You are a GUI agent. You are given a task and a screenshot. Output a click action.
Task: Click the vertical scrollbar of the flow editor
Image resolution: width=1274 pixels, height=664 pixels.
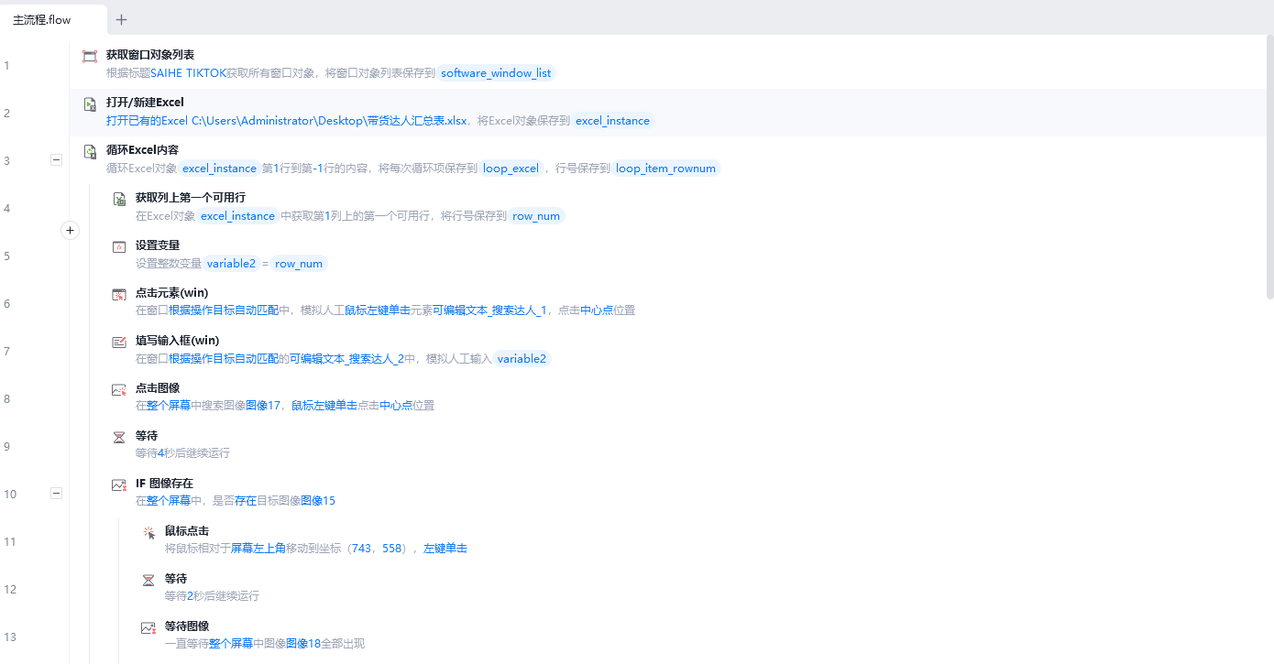click(x=1269, y=167)
